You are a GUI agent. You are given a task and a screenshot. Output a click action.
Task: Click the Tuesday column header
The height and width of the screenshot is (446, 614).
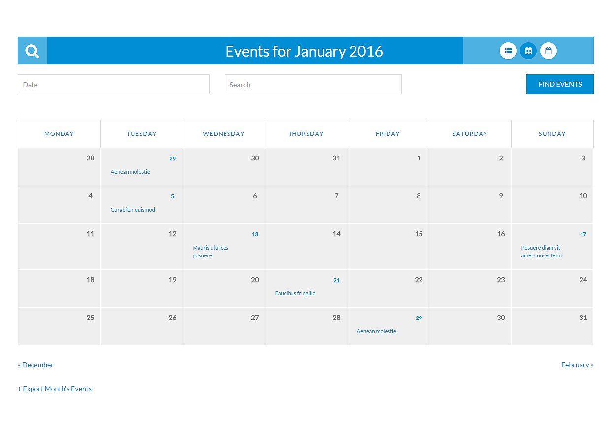(x=141, y=134)
